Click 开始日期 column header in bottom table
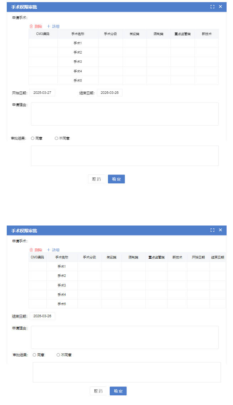The image size is (233, 405). point(198,257)
